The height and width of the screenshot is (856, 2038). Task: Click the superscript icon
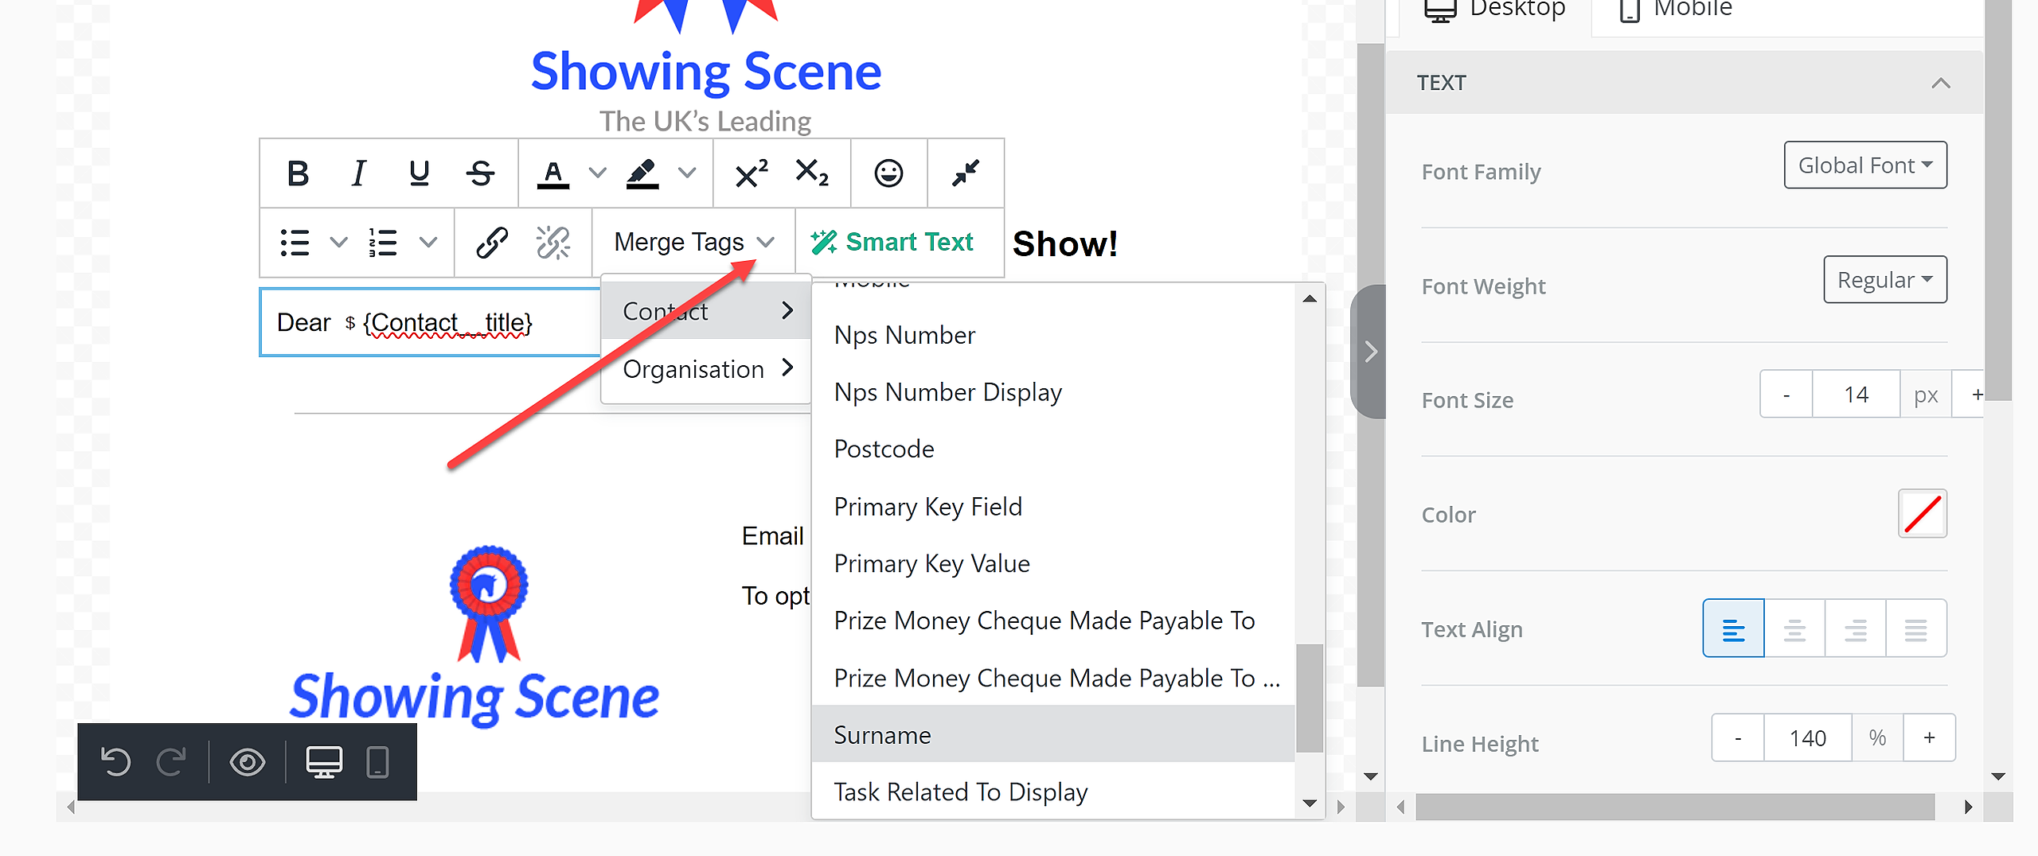point(751,173)
